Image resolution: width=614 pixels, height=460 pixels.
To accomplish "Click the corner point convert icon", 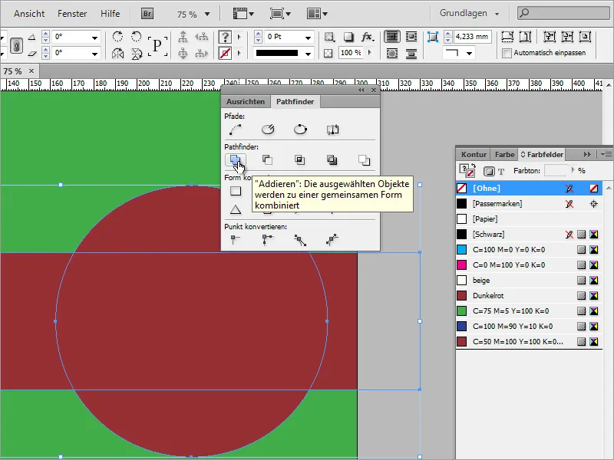I will 268,239.
